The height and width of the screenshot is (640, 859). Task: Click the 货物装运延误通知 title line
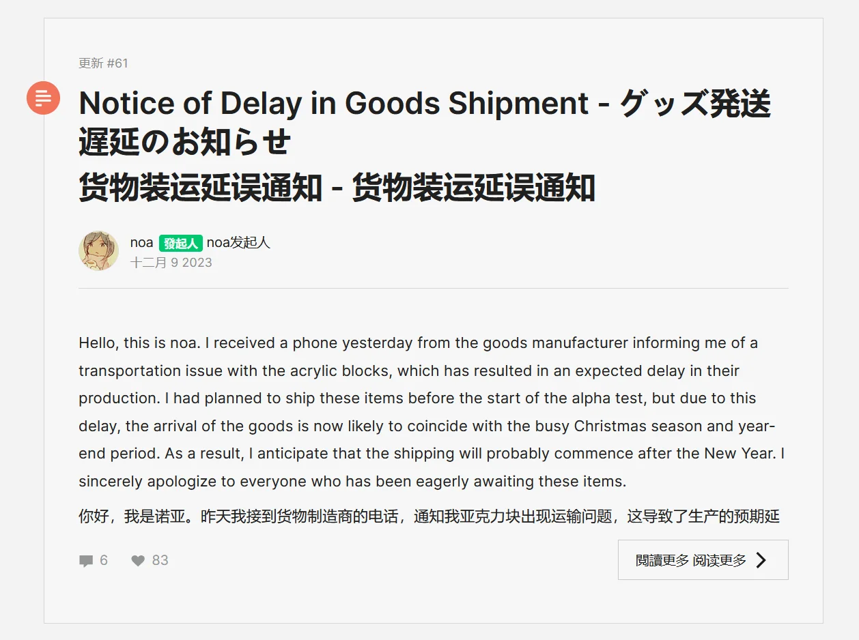pyautogui.click(x=337, y=188)
